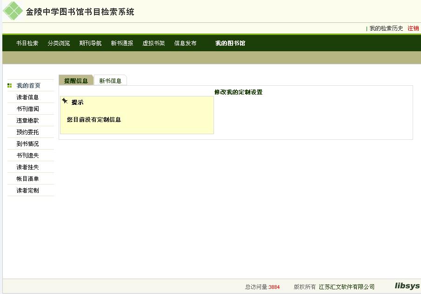The image size is (421, 294).
Task: Click the 金陵中学图书馆书目检索系统 title
Action: [80, 12]
